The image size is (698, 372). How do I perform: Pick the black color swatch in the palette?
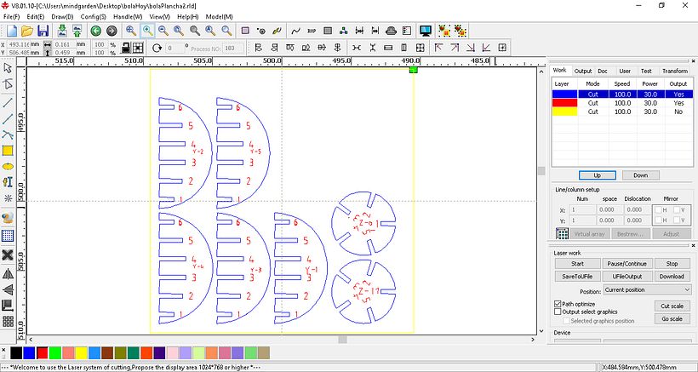point(16,353)
